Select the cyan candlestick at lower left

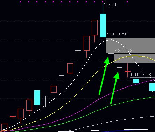(37, 98)
